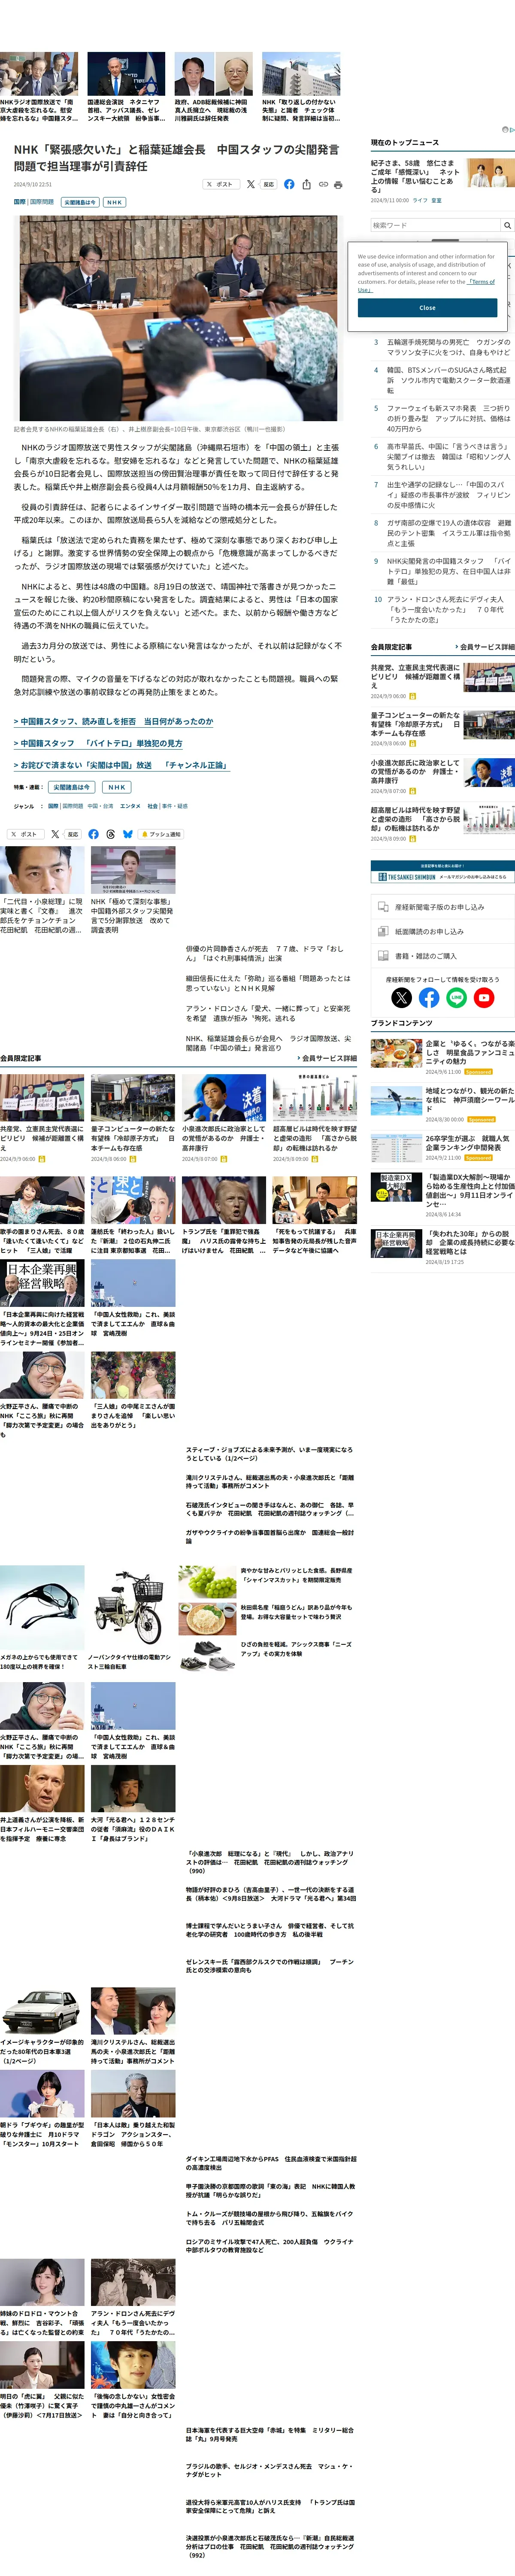Open brand content 企業と「ゆるく」つながる楽しさ

point(442,1056)
